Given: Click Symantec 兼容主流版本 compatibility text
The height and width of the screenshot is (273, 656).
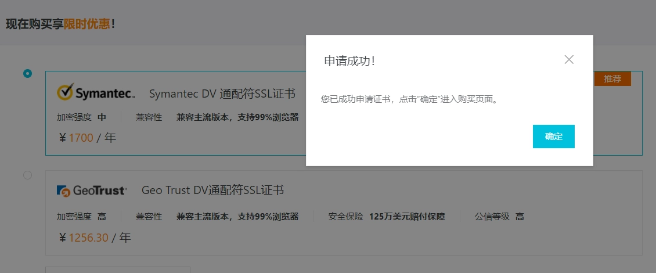Looking at the screenshot, I should click(237, 117).
